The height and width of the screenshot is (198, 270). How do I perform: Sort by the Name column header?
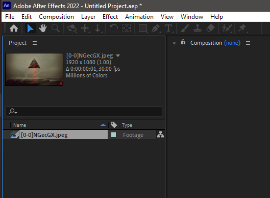click(19, 125)
